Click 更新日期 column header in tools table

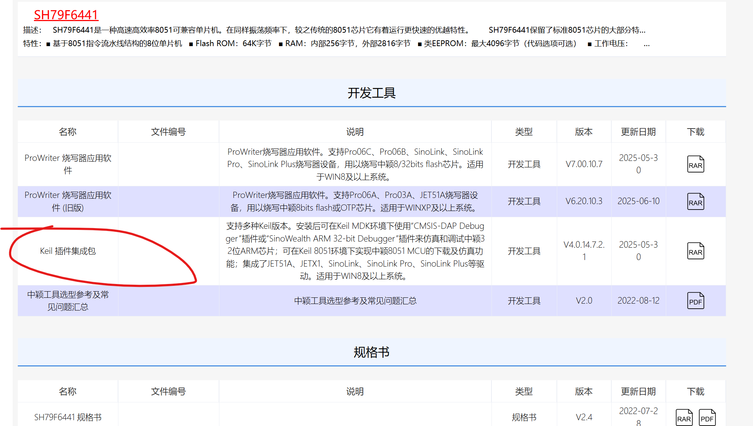tap(638, 132)
